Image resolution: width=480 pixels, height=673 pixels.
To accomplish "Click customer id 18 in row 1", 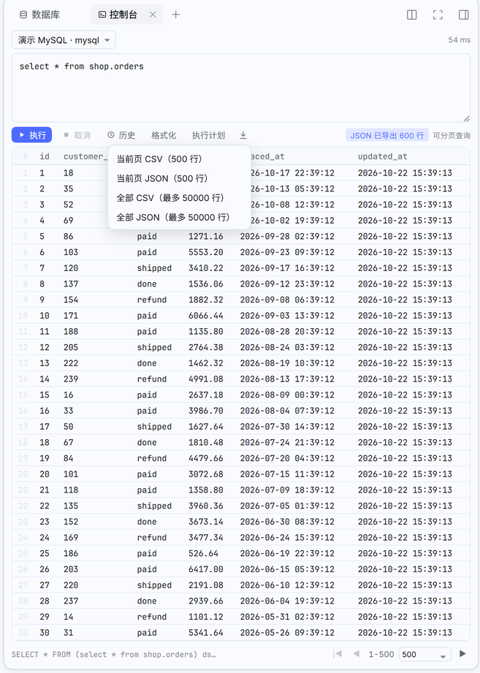I will [x=68, y=173].
